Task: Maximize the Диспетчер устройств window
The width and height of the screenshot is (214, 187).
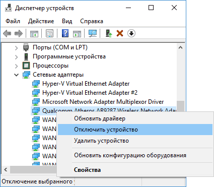Action: tap(151, 8)
